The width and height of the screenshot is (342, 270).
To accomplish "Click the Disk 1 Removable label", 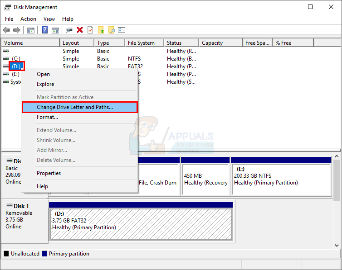I will coord(19,213).
